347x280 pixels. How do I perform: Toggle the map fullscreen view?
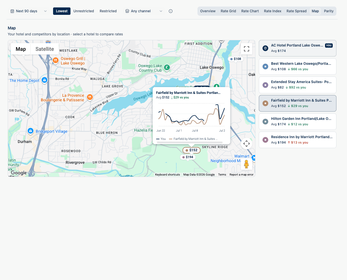click(x=247, y=49)
